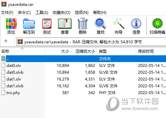The width and height of the screenshot is (166, 118).
Task: Open the 选项(N) menu
Action: coord(82,13)
